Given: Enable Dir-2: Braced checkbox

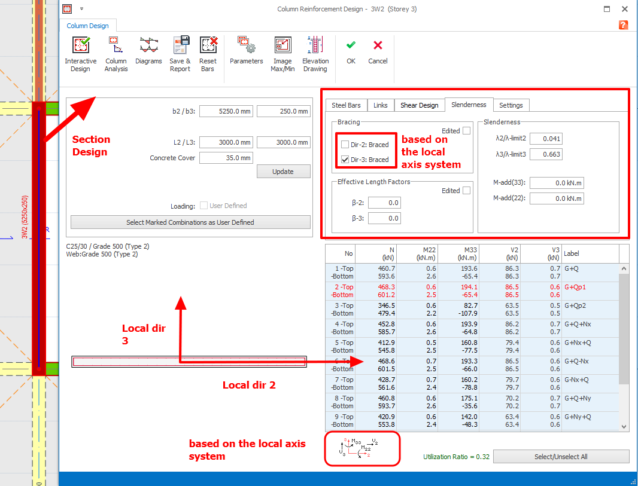Looking at the screenshot, I should click(x=345, y=145).
